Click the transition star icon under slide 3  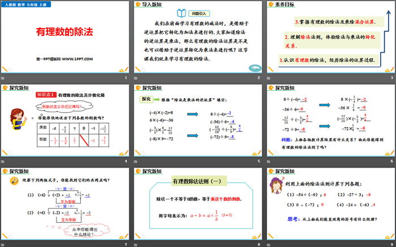tap(269, 78)
